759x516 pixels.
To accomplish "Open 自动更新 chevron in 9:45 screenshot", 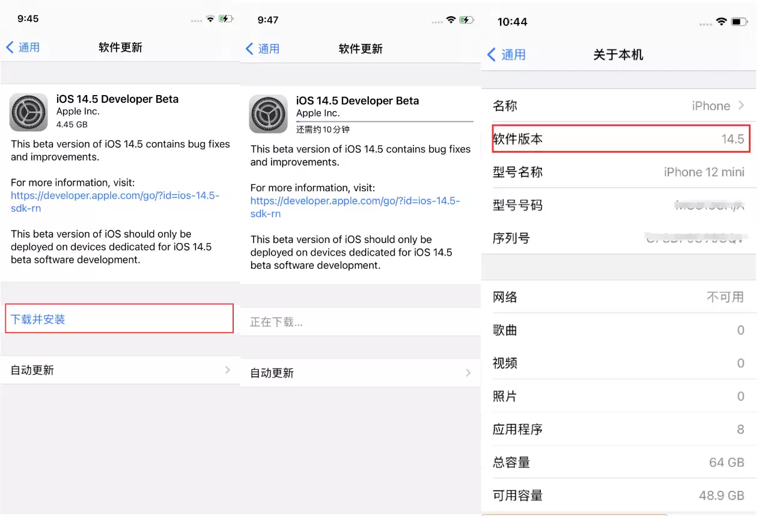I will tap(228, 370).
